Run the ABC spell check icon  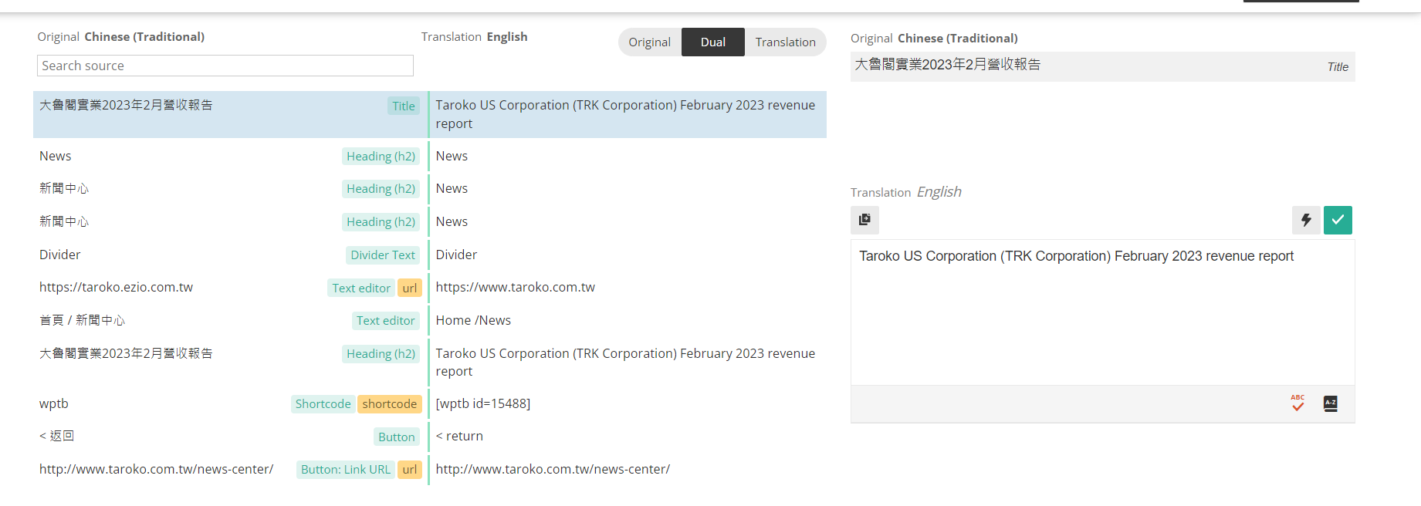(x=1298, y=403)
